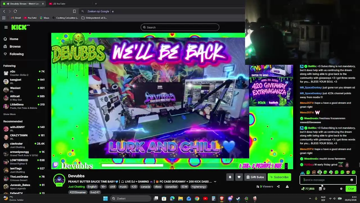Open Discord from the taskbar

tap(230, 198)
